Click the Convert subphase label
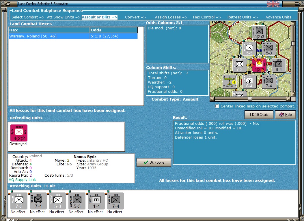 135,17
